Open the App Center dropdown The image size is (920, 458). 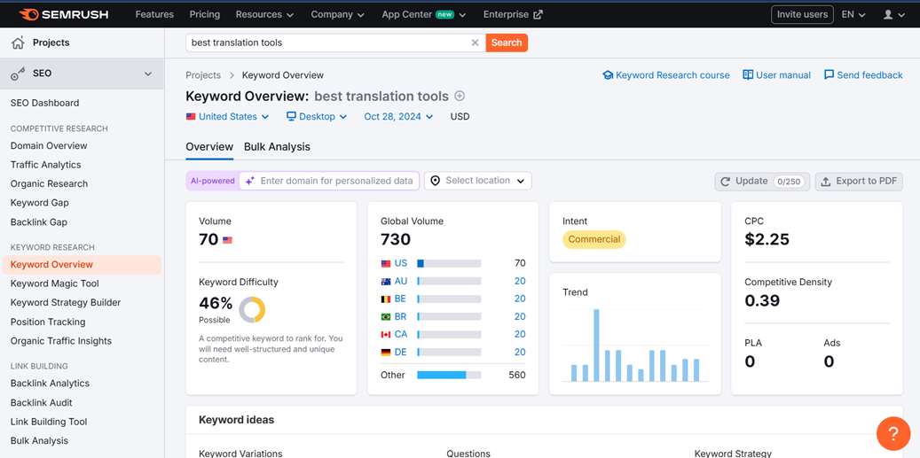tap(423, 14)
